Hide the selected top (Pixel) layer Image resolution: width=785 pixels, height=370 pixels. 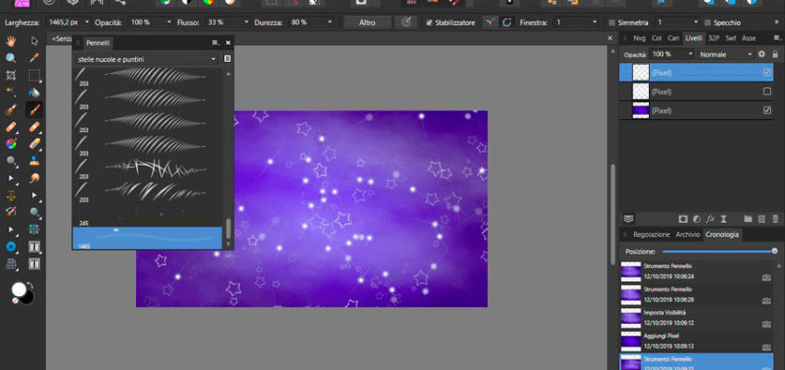tap(767, 72)
